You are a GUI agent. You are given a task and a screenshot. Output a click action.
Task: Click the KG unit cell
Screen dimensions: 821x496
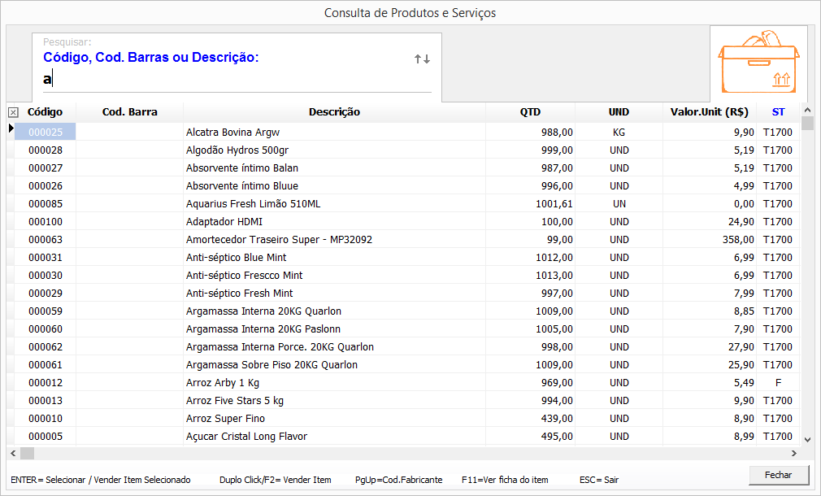[619, 132]
